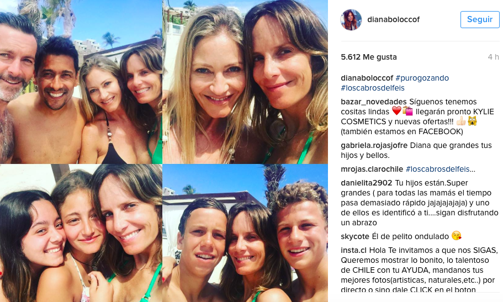503x302 pixels.
Task: Open the #loscabrosdelfeis hashtag in caption
Action: pyautogui.click(x=373, y=88)
